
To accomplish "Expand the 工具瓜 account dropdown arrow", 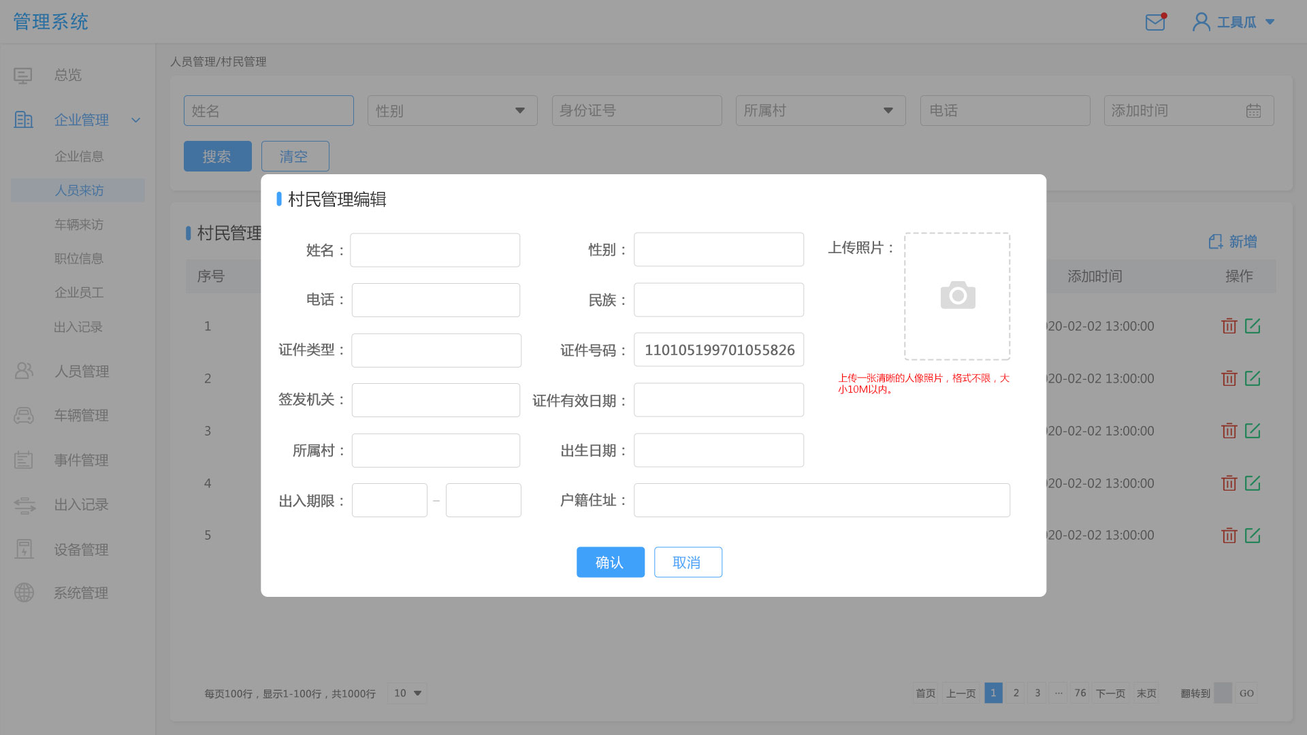I will [x=1270, y=22].
